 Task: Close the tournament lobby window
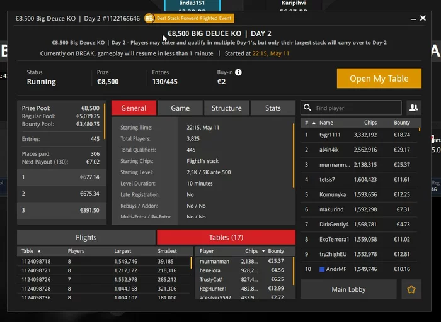tap(423, 18)
